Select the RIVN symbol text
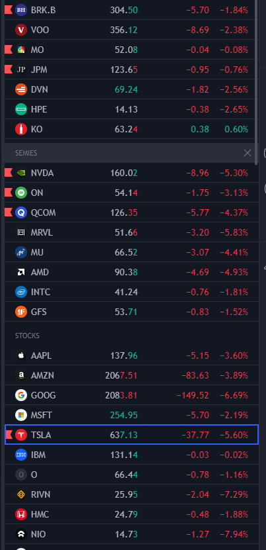The width and height of the screenshot is (266, 550). pyautogui.click(x=41, y=494)
